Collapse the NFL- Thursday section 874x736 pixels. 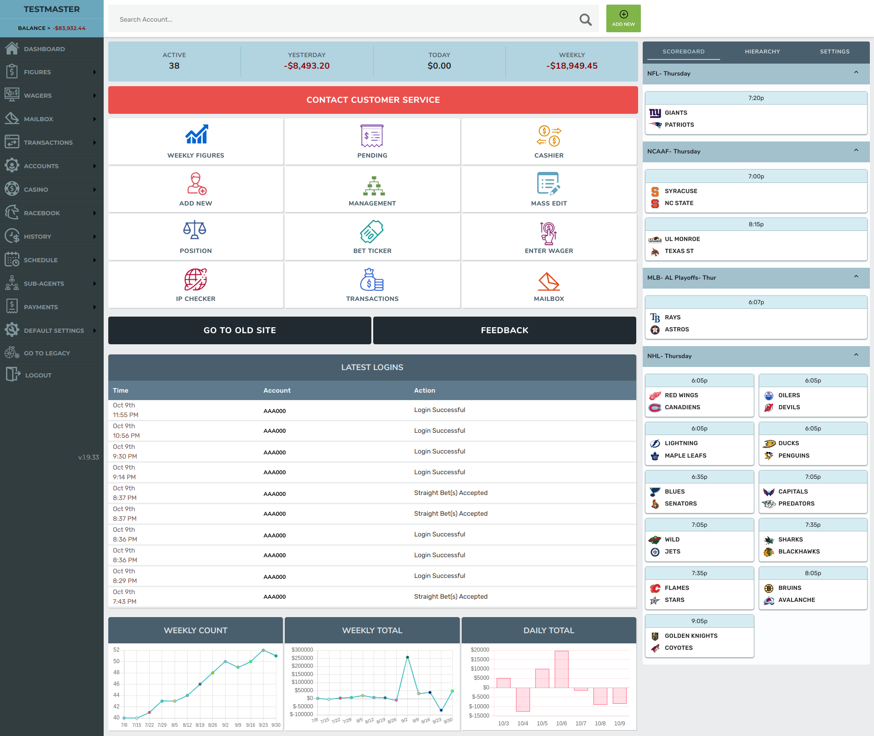856,73
